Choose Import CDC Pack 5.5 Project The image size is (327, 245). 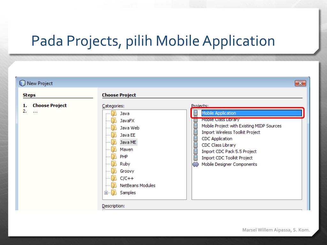click(x=229, y=152)
